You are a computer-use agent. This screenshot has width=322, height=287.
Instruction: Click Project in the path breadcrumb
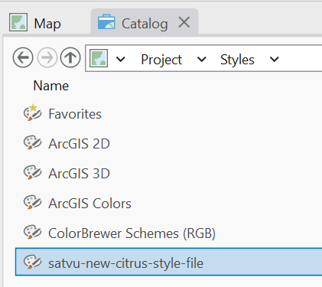coord(161,60)
